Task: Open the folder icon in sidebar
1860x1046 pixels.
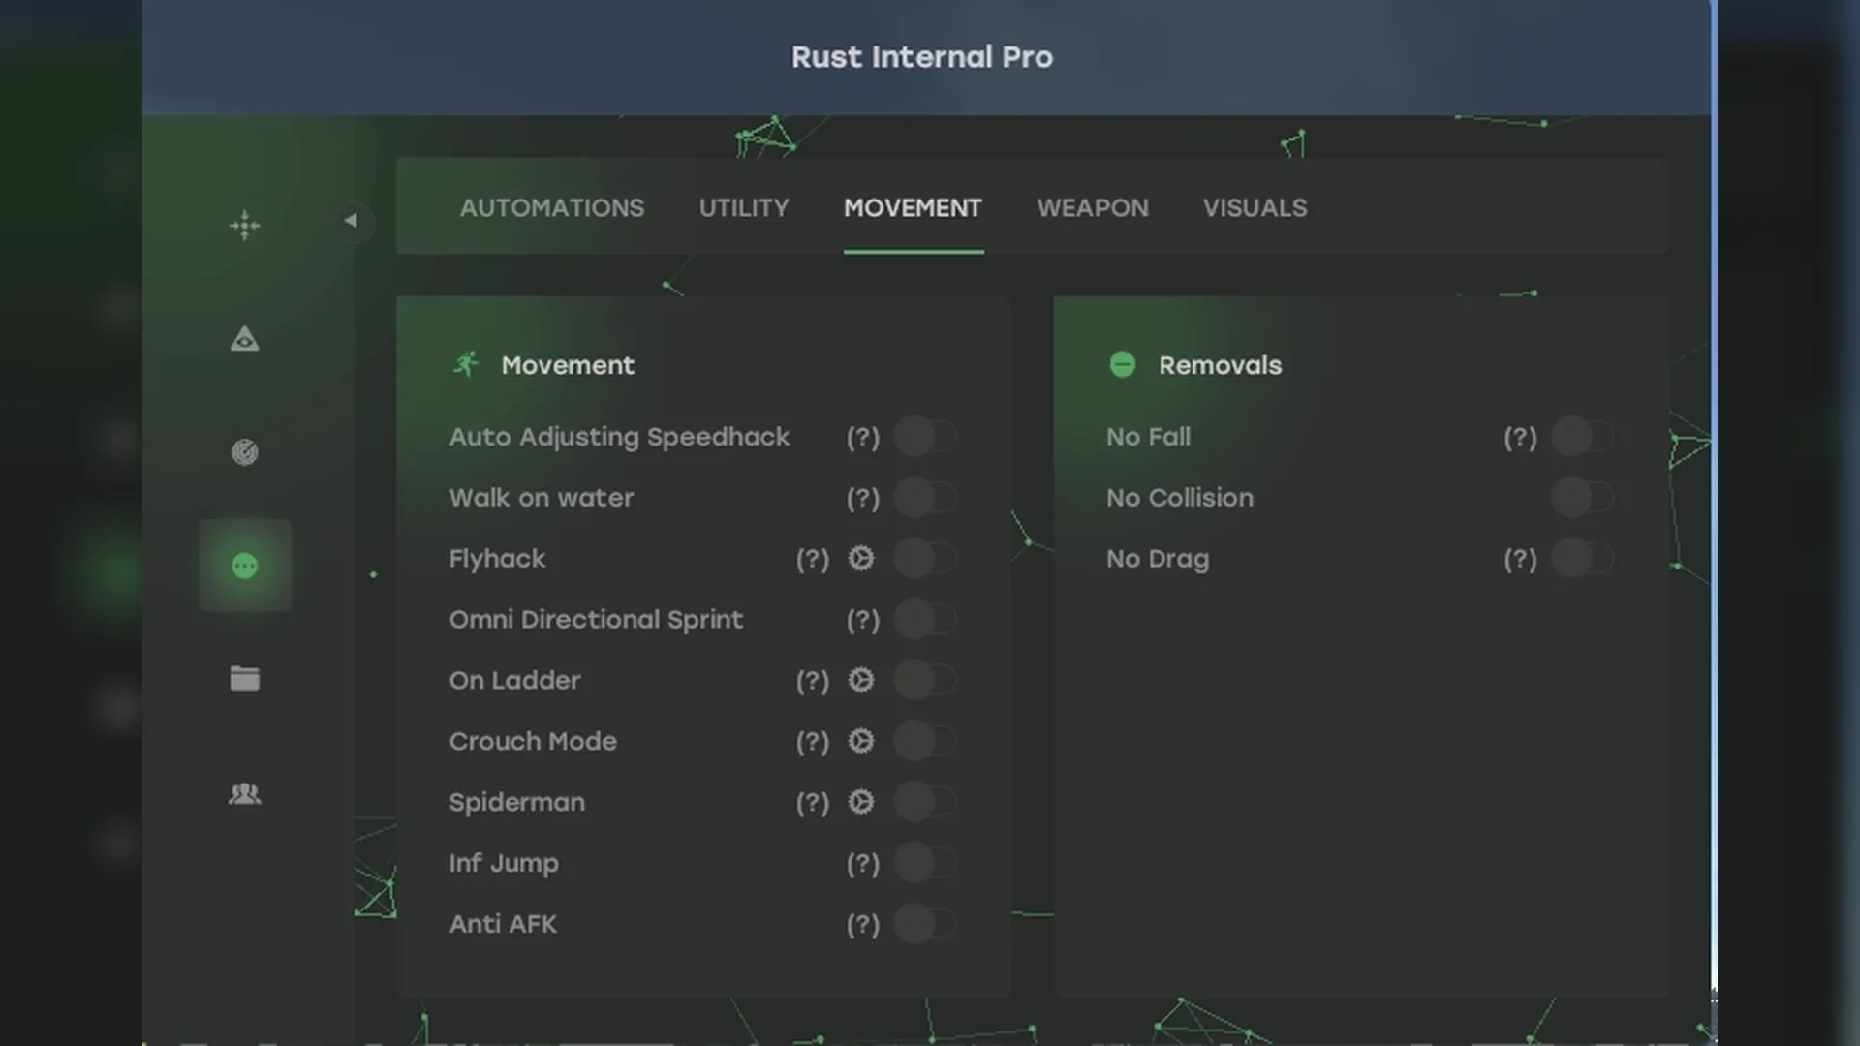Action: pos(244,679)
